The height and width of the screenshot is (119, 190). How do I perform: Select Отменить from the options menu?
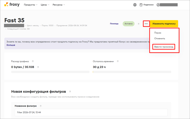click(x=160, y=38)
